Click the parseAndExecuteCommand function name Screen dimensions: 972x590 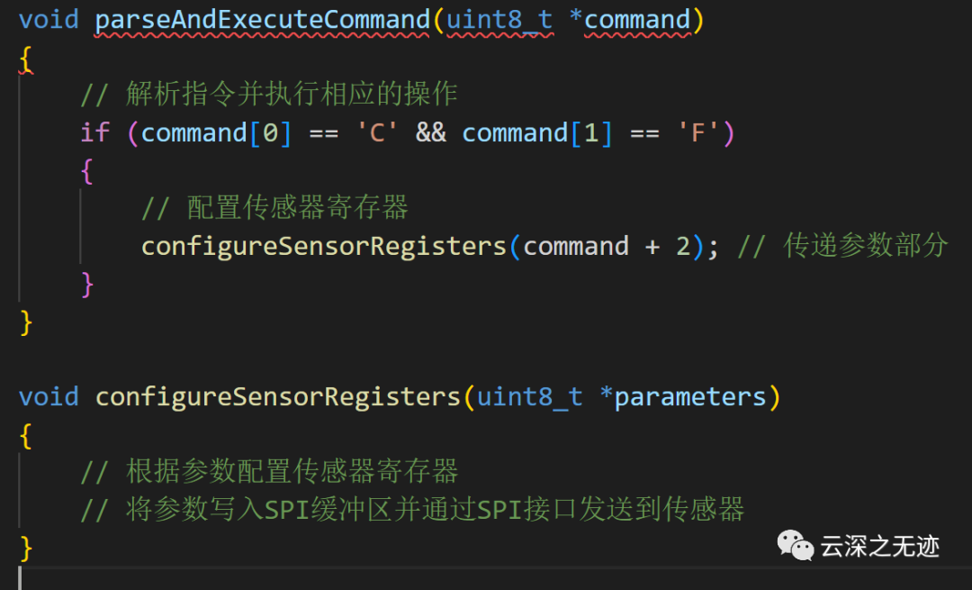coord(262,20)
